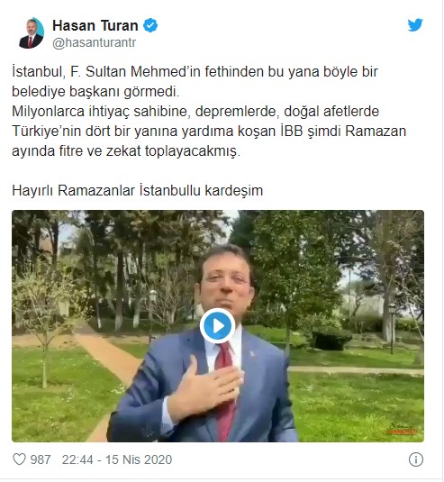Screen dimensions: 444x482
Task: Like the tweet with heart icon
Action: pyautogui.click(x=19, y=459)
